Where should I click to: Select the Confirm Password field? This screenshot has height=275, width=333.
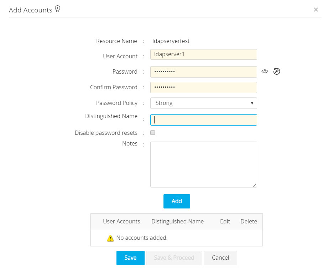pyautogui.click(x=203, y=88)
